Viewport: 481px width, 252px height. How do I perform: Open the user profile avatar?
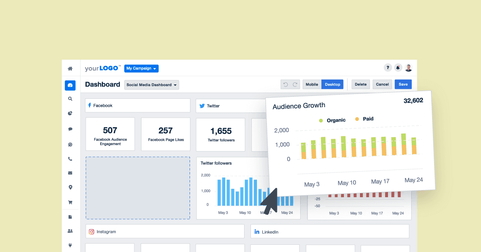[408, 68]
